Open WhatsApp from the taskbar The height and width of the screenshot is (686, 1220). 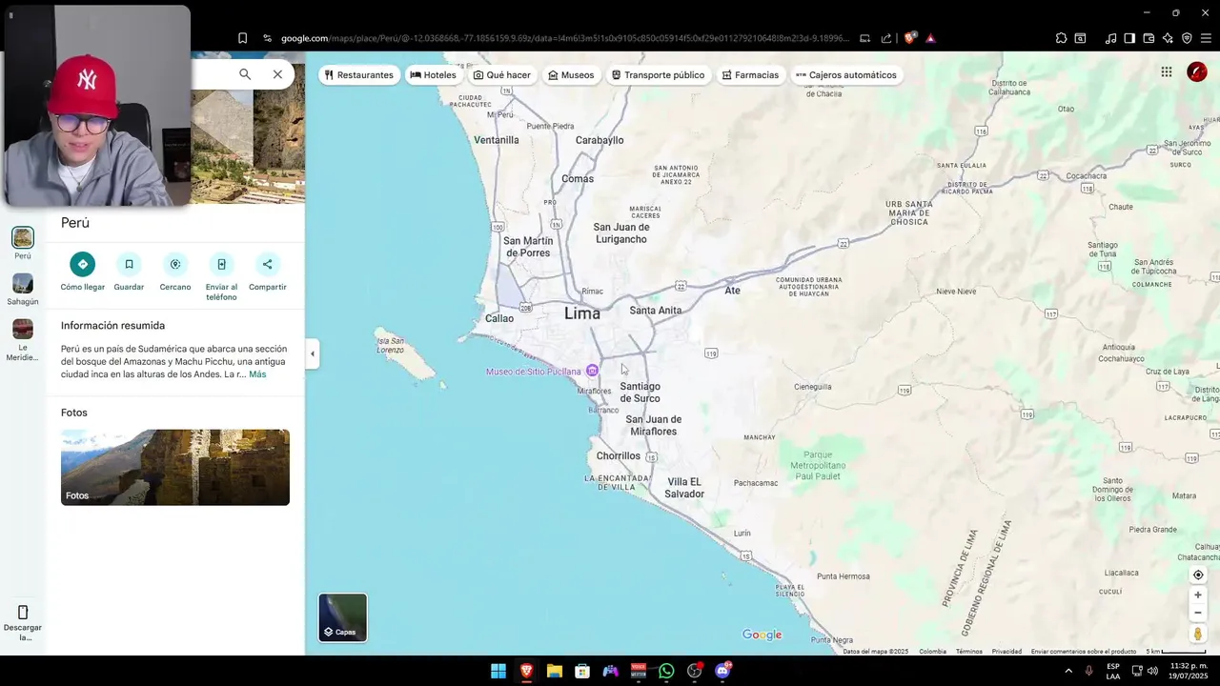[666, 671]
